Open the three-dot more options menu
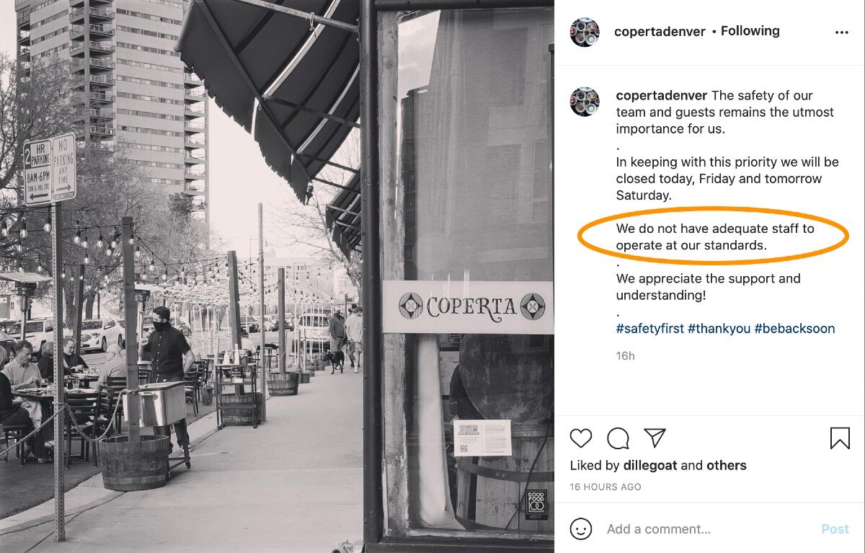Image resolution: width=865 pixels, height=553 pixels. pyautogui.click(x=841, y=32)
